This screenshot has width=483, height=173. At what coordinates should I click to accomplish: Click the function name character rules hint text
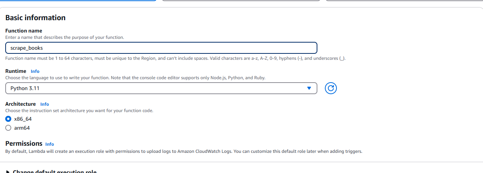click(175, 58)
